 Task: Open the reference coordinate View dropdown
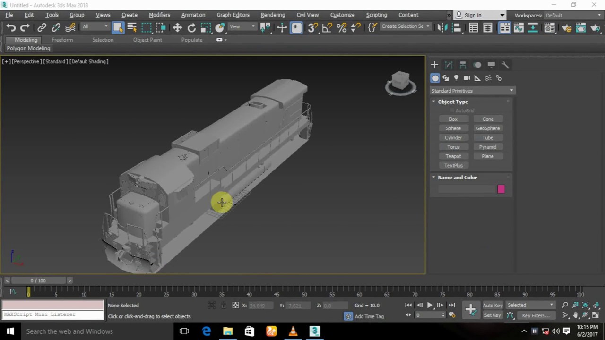(242, 26)
